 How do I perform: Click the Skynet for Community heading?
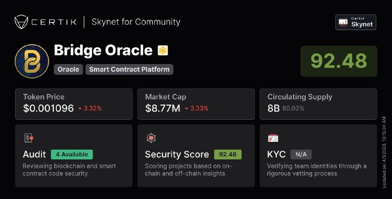click(136, 22)
